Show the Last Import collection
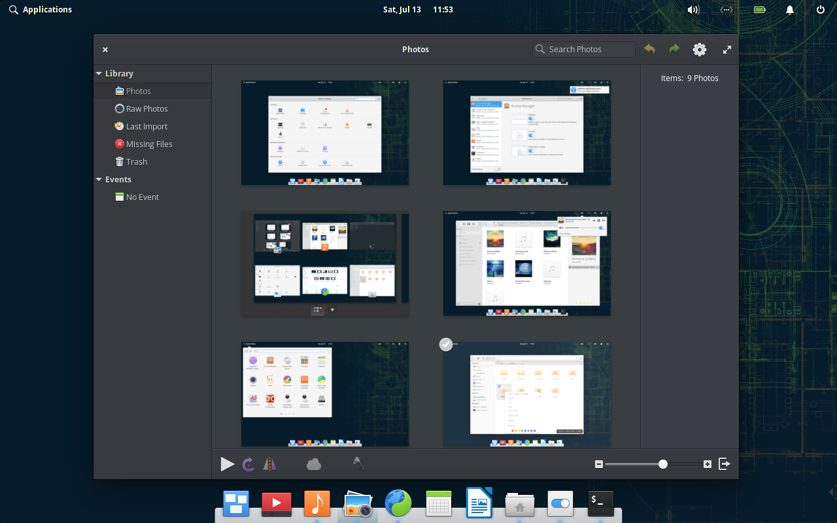Viewport: 837px width, 523px height. 146,127
